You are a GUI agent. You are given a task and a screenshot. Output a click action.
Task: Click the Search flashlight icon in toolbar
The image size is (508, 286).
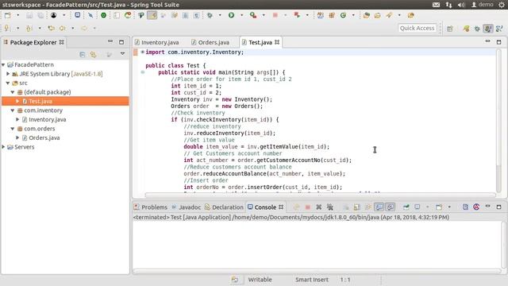pos(389,15)
